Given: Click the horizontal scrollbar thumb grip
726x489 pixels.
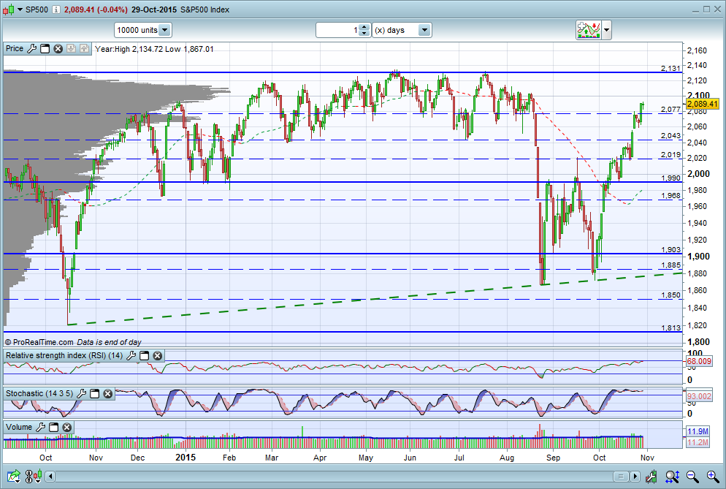Looking at the screenshot, I should 621,476.
